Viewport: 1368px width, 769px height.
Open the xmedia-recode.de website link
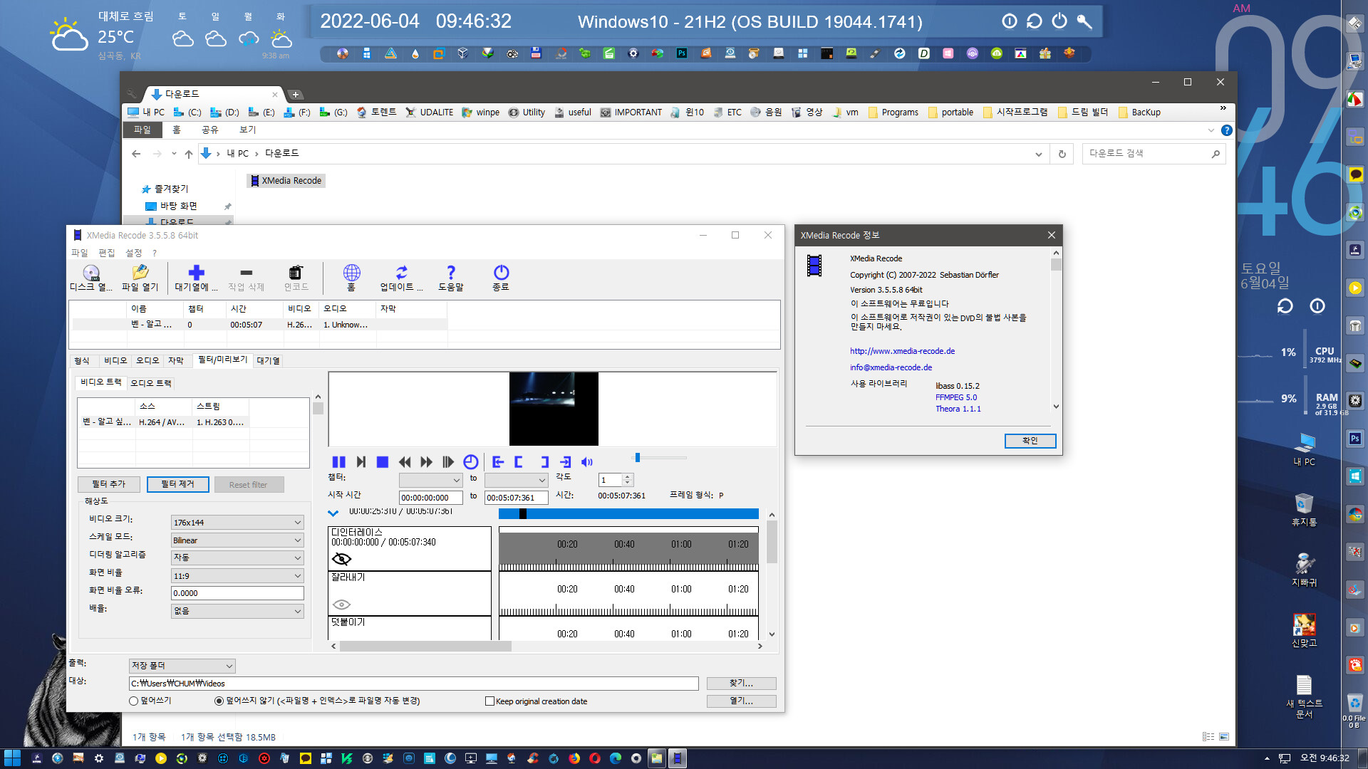click(902, 351)
